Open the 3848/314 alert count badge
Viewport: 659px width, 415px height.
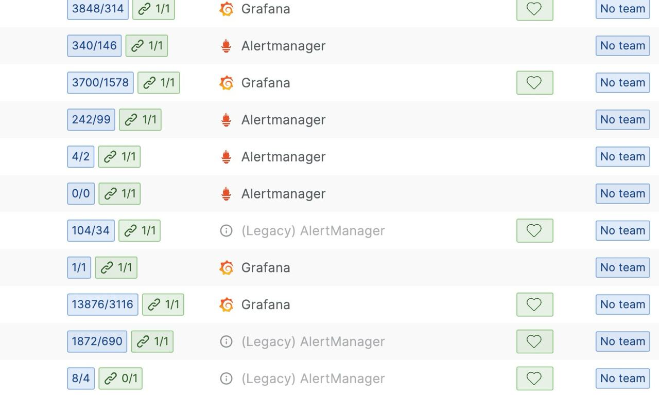(97, 9)
